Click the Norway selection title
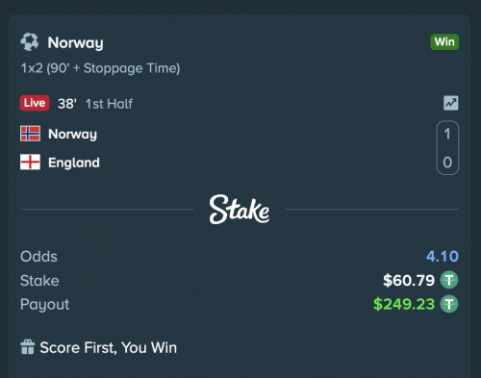The width and height of the screenshot is (481, 378). pyautogui.click(x=75, y=43)
